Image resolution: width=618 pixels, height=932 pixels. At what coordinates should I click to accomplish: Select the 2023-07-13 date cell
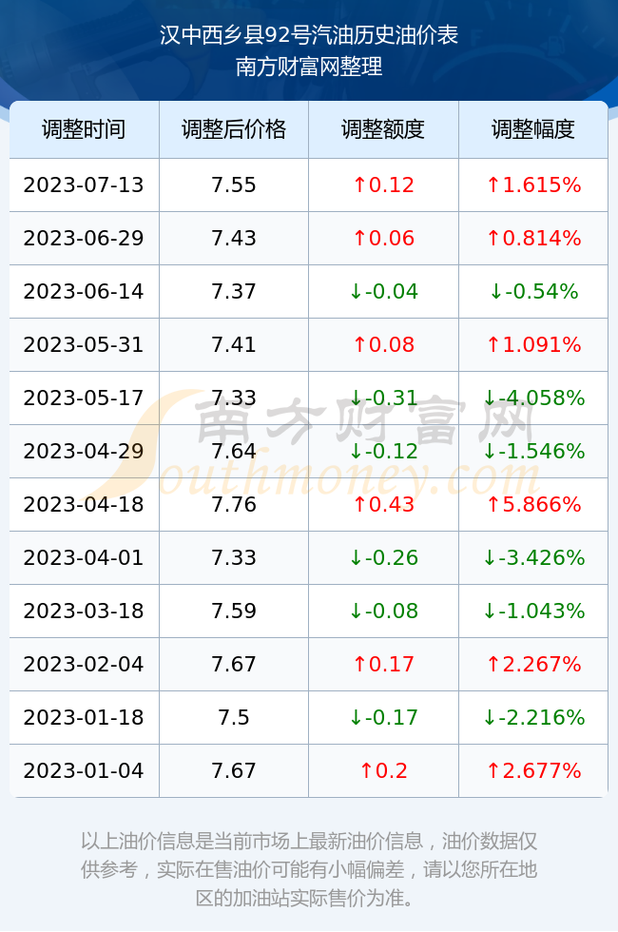[x=84, y=184]
